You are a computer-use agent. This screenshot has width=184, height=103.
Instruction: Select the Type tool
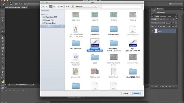coord(3,62)
